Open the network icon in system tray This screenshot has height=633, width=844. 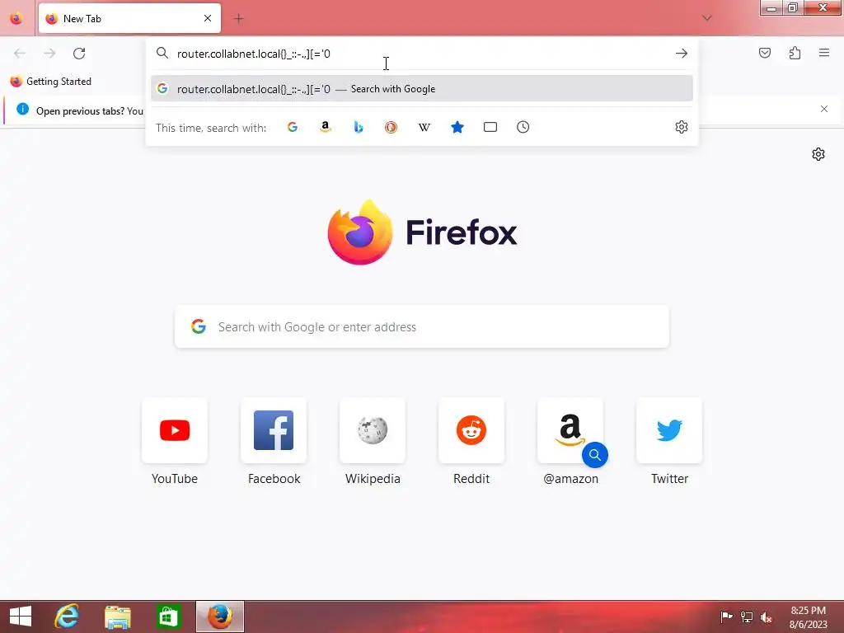[x=747, y=617]
